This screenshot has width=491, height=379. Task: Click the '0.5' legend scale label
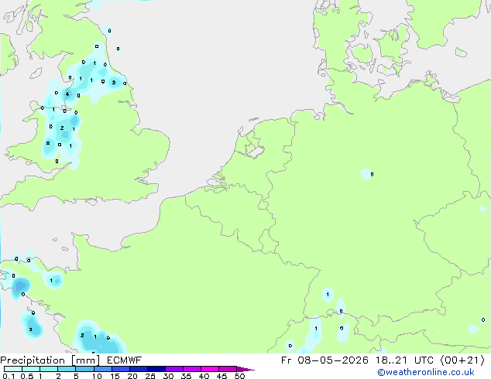(x=27, y=376)
